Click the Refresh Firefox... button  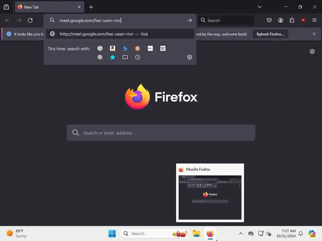[270, 34]
